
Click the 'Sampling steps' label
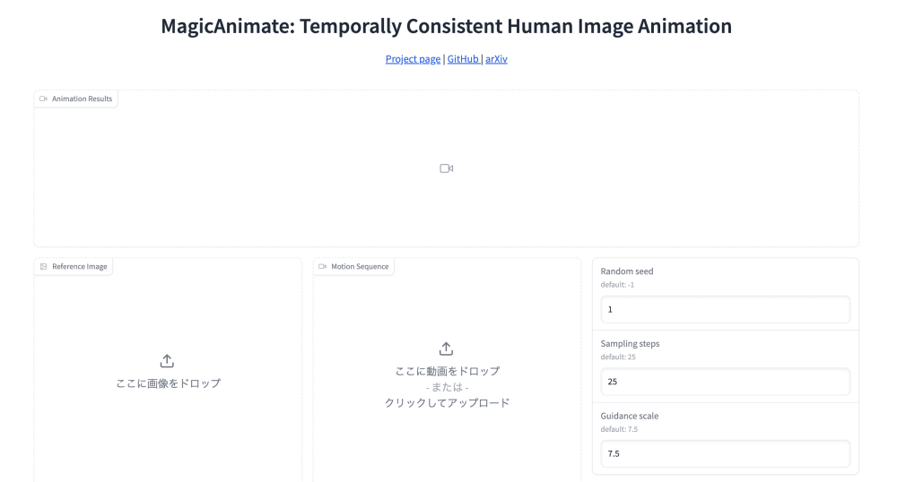(630, 343)
